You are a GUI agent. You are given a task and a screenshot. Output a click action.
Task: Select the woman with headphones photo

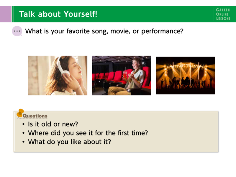point(58,76)
